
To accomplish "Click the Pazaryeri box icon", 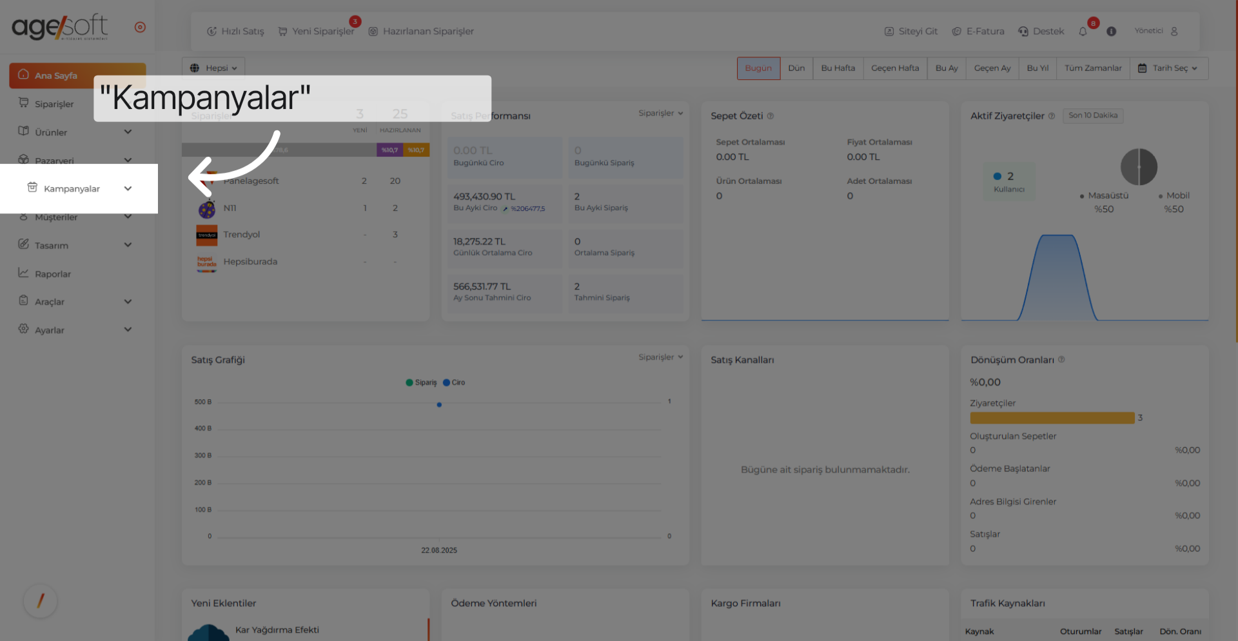I will coord(24,159).
